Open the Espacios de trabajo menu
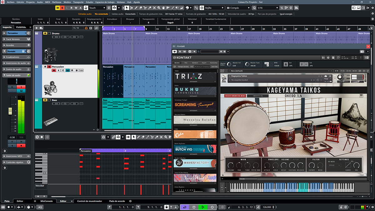 pyautogui.click(x=105, y=2)
